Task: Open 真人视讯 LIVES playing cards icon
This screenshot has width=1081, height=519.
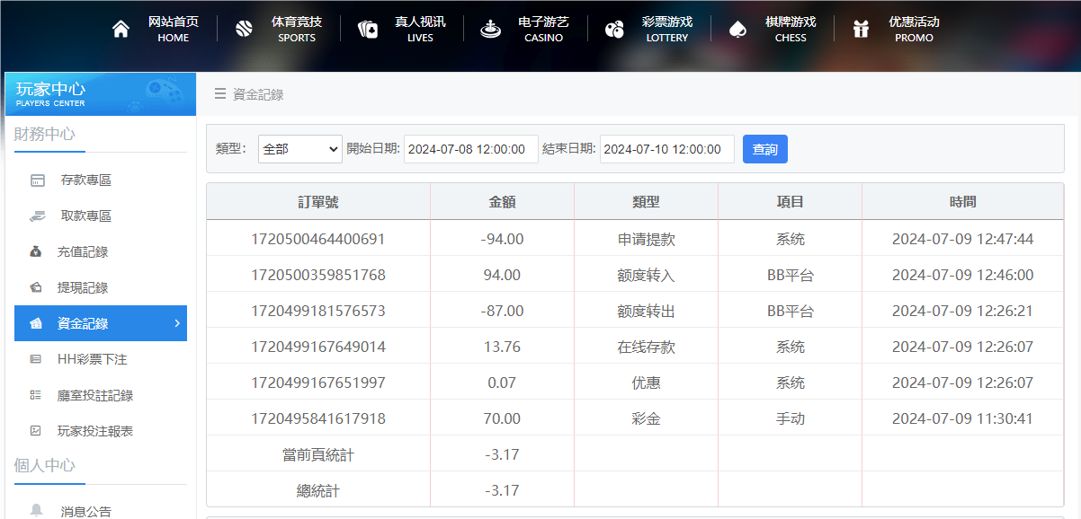Action: click(367, 28)
